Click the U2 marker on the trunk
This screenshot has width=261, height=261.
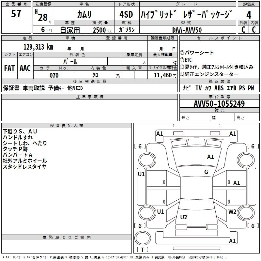[184, 217]
